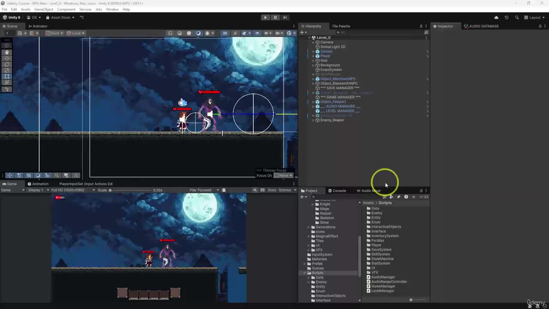Open the Gizmos button in Game view
549x309 pixels.
285,190
